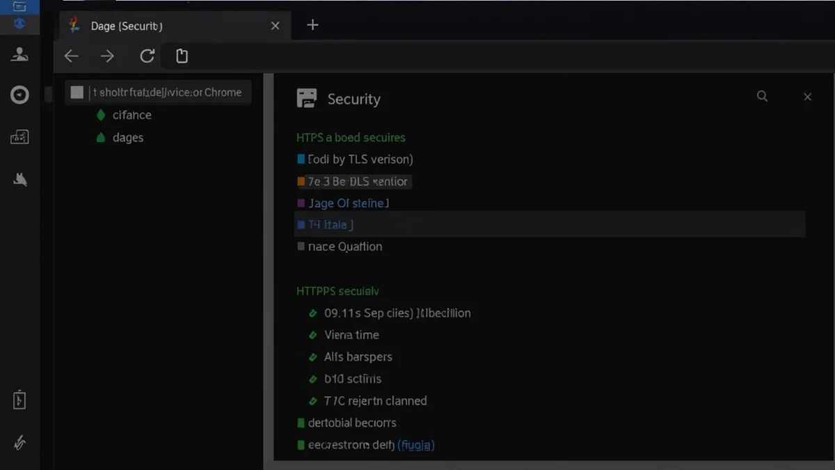Click the page document icon in toolbar
The image size is (835, 470).
(182, 56)
